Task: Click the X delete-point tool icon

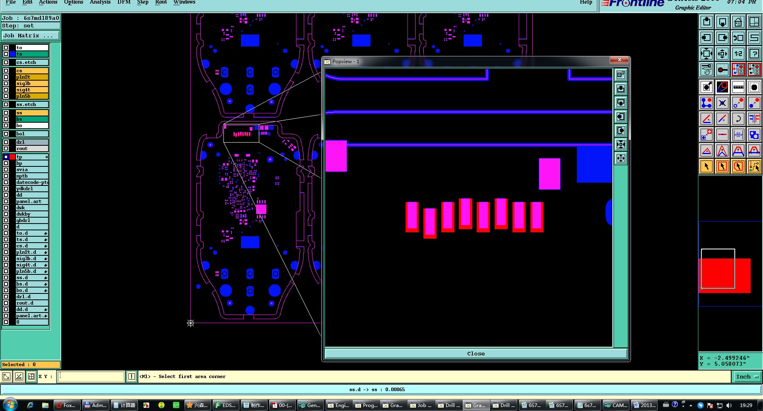Action: coord(722,103)
